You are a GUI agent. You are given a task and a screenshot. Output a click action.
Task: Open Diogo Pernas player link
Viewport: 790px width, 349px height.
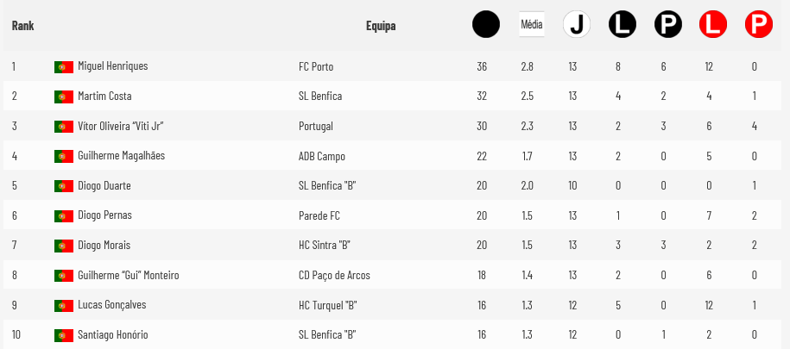(104, 215)
